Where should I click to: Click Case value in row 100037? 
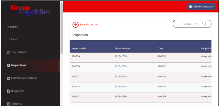pyautogui.click(x=162, y=77)
